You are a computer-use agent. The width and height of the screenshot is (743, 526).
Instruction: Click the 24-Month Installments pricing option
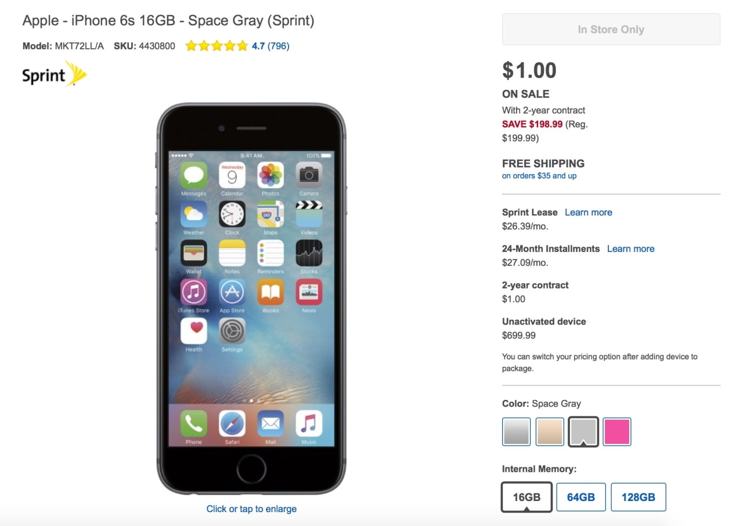click(x=551, y=249)
